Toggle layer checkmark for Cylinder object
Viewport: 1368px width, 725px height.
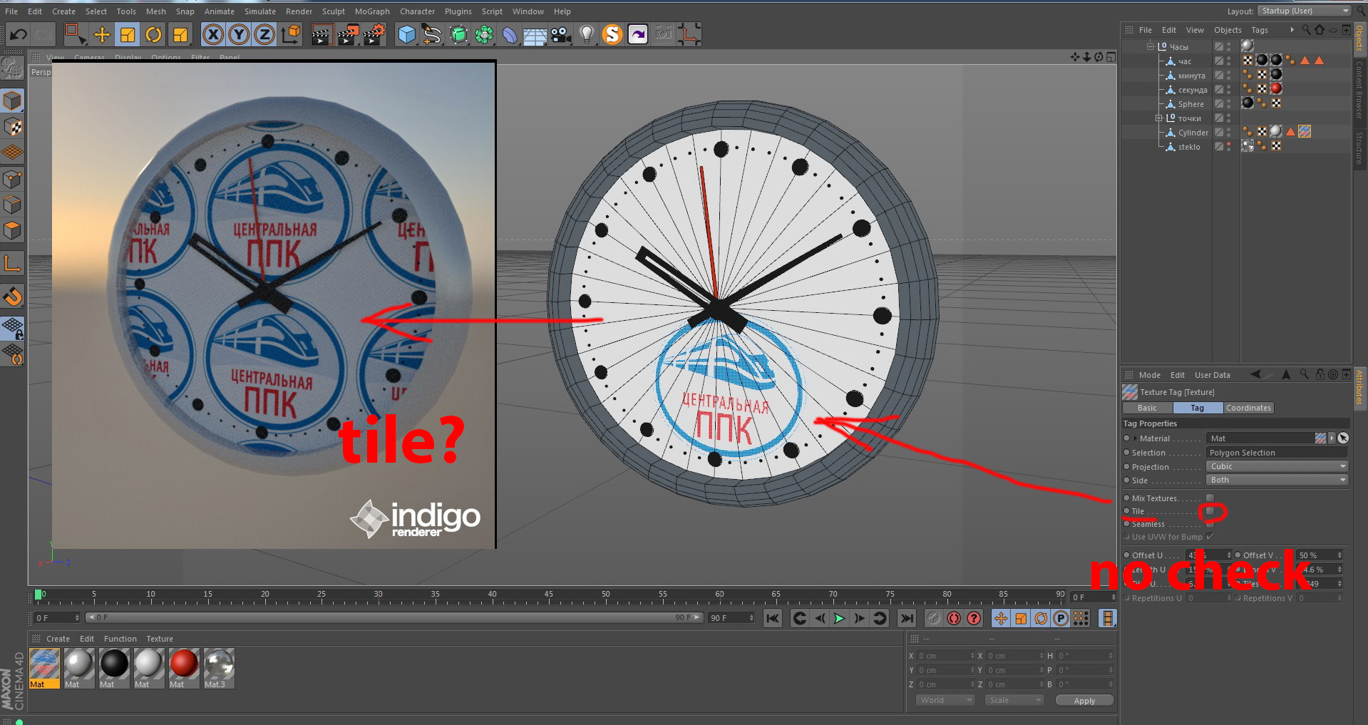point(1219,133)
